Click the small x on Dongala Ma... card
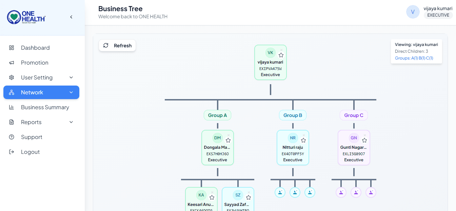 coord(229,135)
